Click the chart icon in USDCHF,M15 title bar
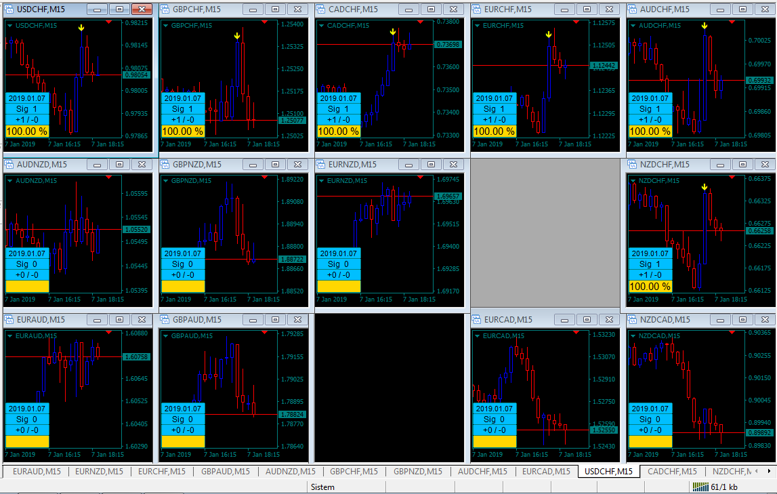Screen dimensions: 777x494 click(9, 9)
